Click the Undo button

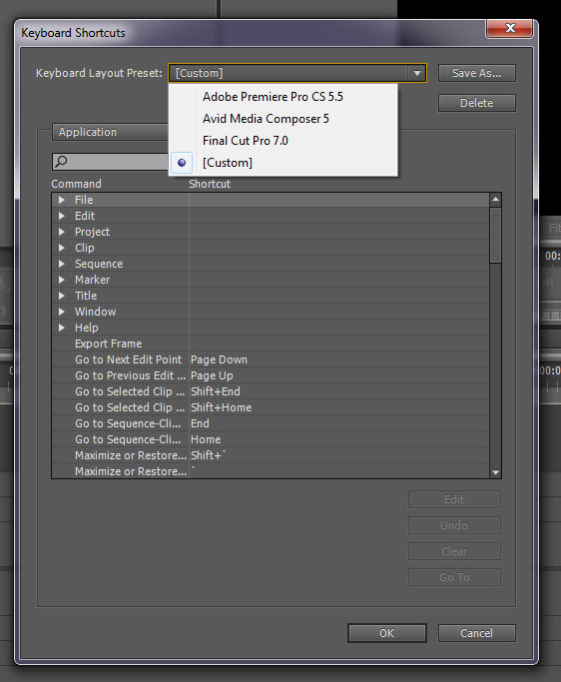click(x=454, y=525)
